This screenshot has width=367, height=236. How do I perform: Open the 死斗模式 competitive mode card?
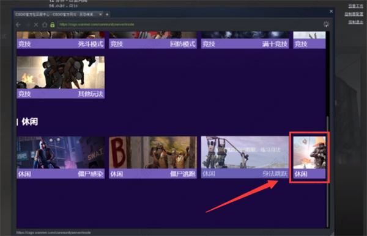(x=61, y=40)
